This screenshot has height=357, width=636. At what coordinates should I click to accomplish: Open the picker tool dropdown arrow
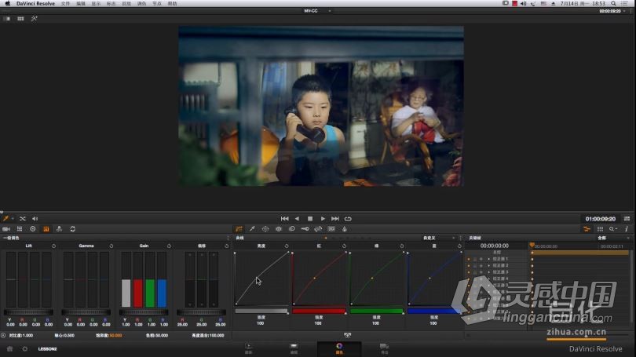coord(13,218)
